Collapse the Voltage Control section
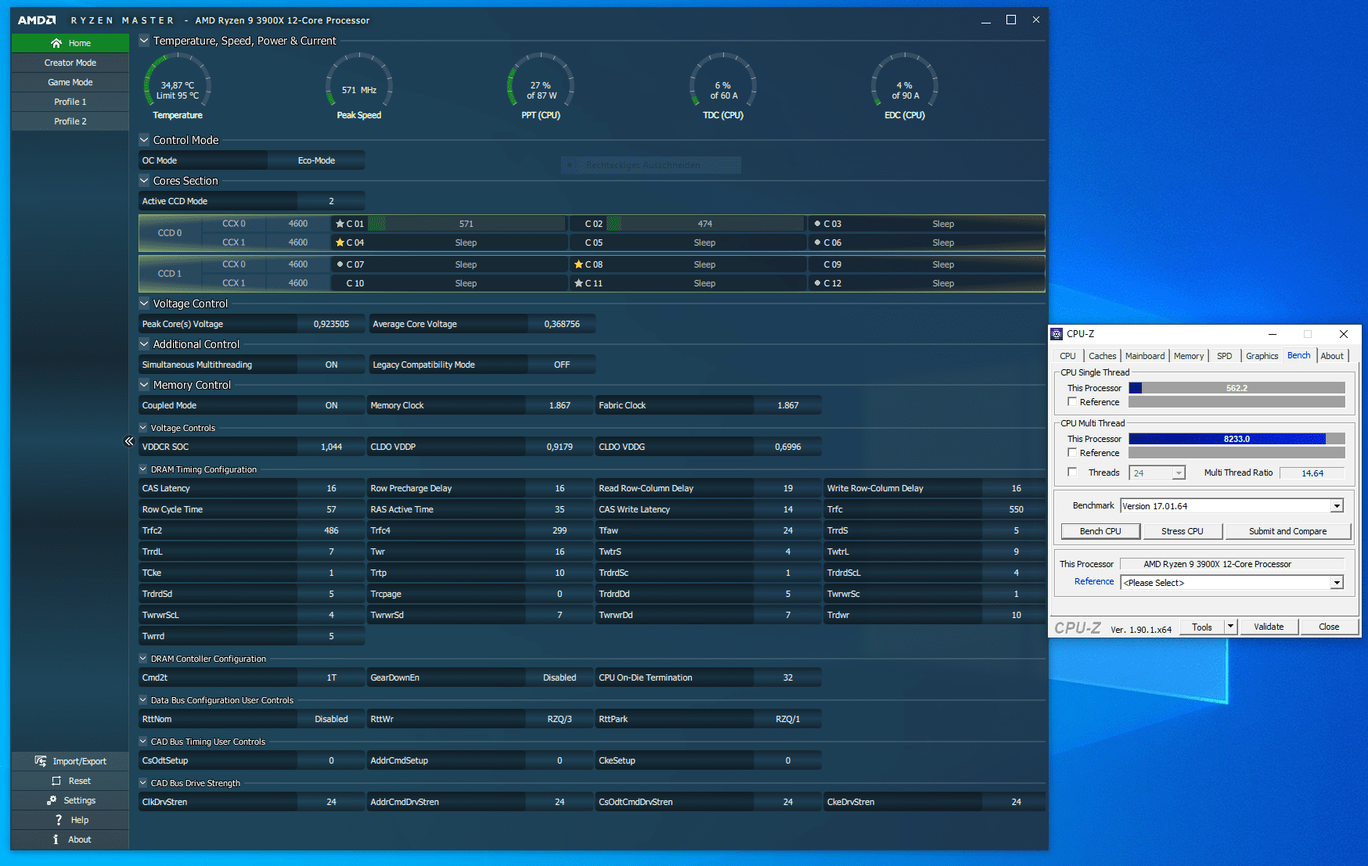The height and width of the screenshot is (866, 1368). (x=144, y=304)
